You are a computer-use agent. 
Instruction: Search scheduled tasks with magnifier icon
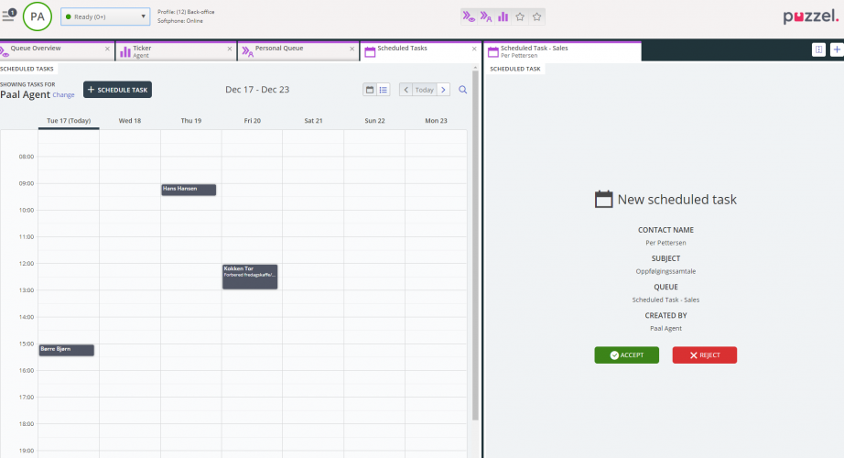click(463, 90)
